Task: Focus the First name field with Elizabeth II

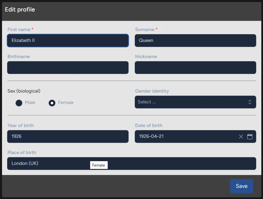Action: pyautogui.click(x=68, y=41)
